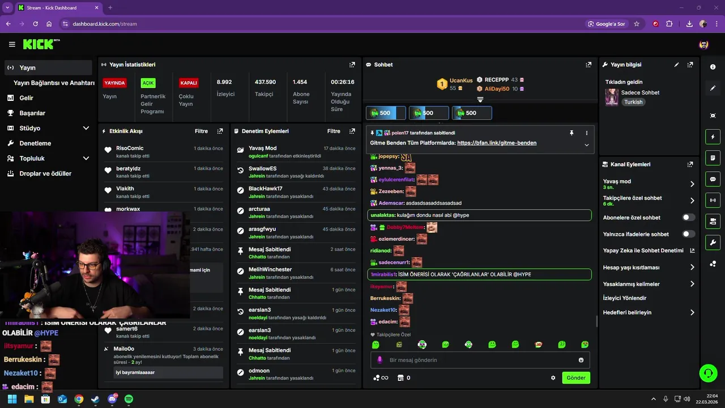Pop out the Etkinlik Akışı panel
This screenshot has width=725, height=408.
point(220,131)
